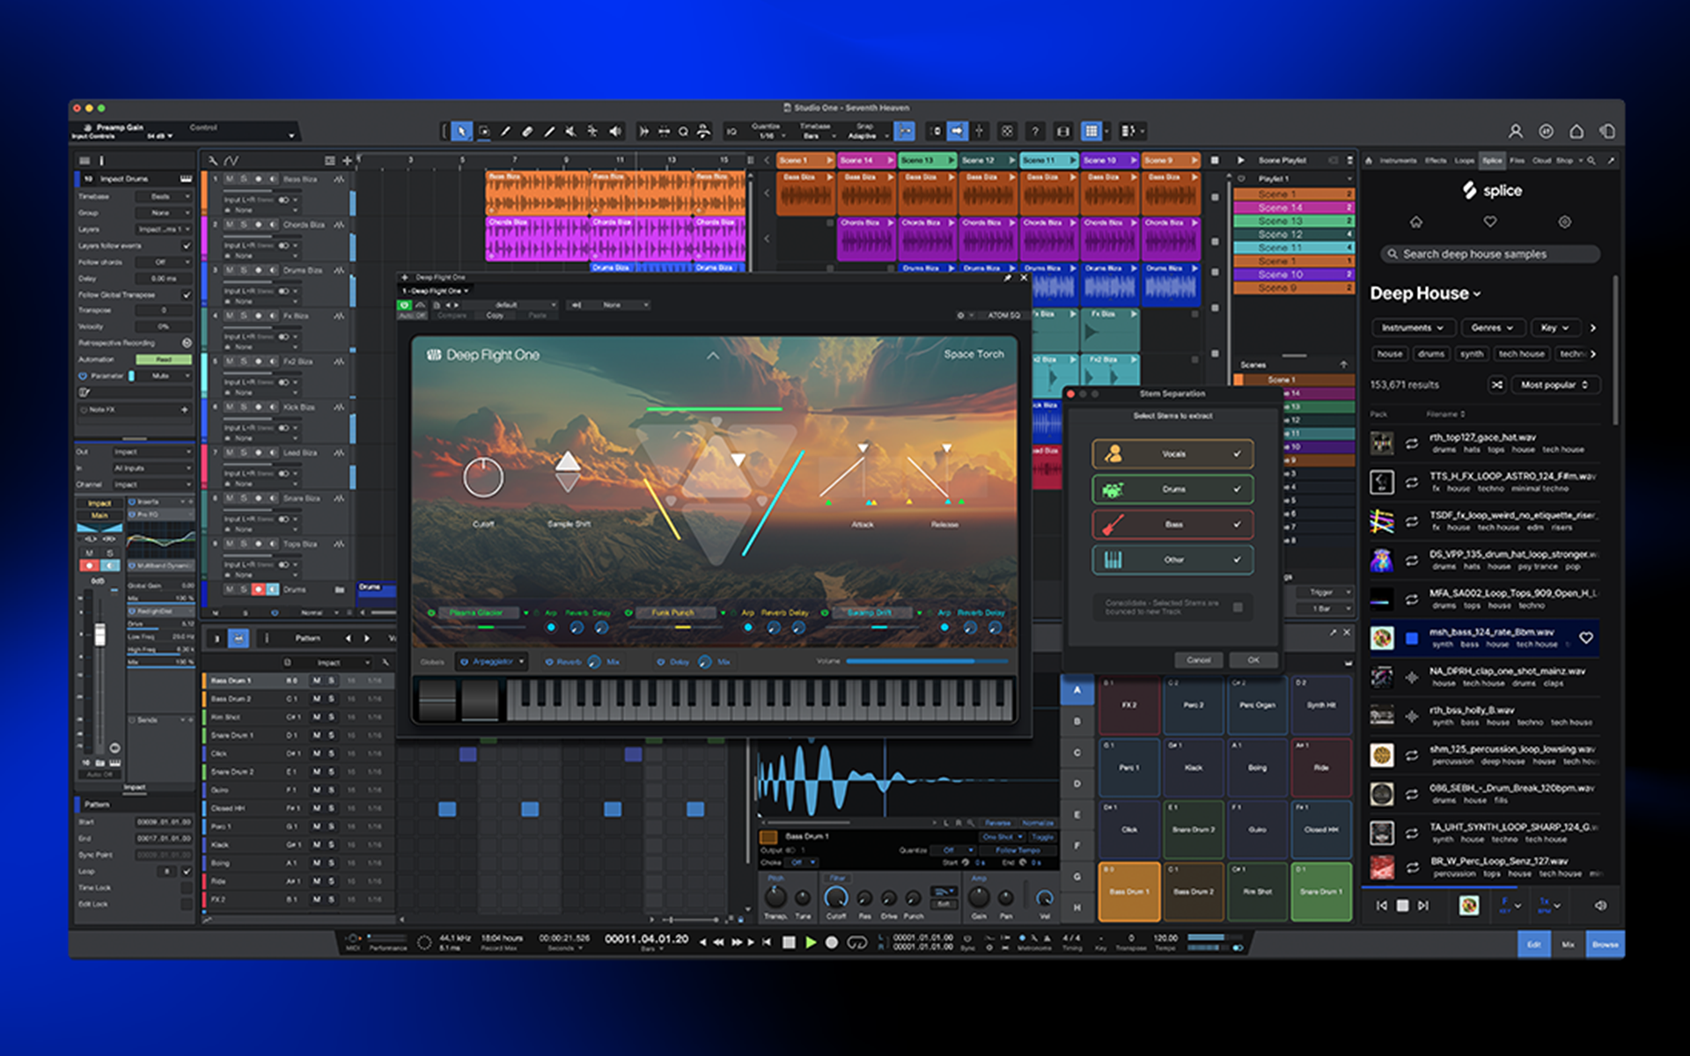Viewport: 1690px width, 1056px height.
Task: Uncheck the Bass stem checkbox
Action: click(x=1237, y=524)
